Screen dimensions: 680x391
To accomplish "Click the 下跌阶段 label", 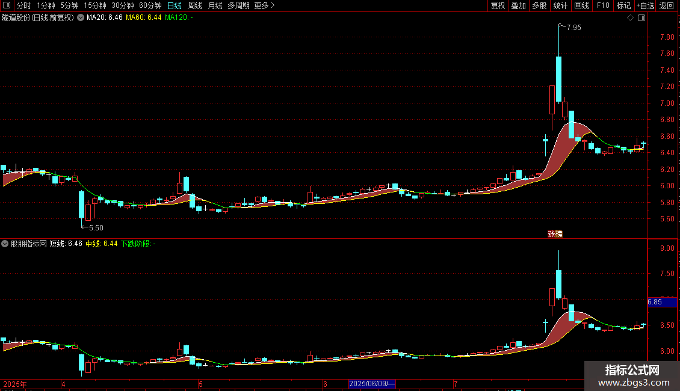I will (x=138, y=244).
